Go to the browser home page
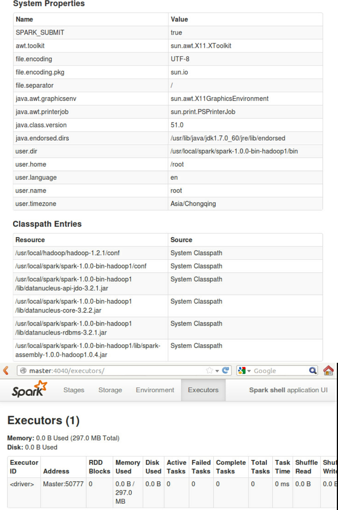The height and width of the screenshot is (510, 338). pyautogui.click(x=328, y=371)
